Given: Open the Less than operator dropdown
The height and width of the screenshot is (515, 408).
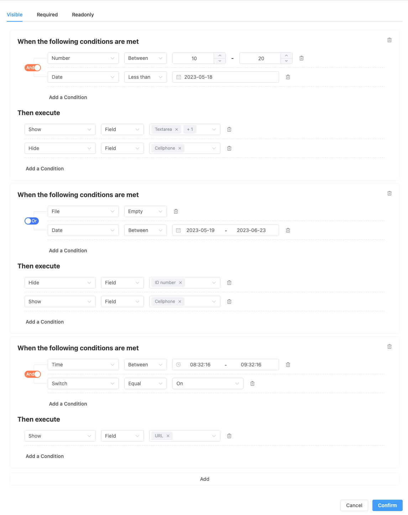Looking at the screenshot, I should point(145,77).
